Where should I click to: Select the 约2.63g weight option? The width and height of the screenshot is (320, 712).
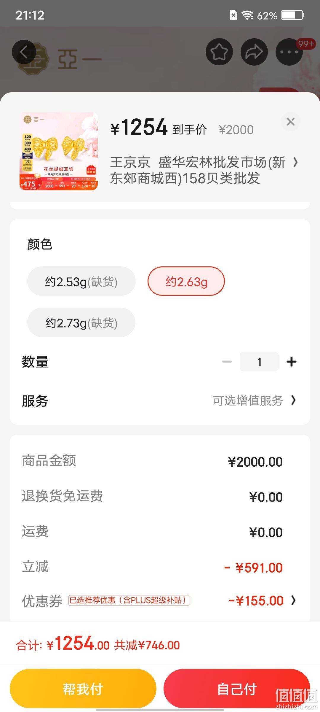(186, 281)
